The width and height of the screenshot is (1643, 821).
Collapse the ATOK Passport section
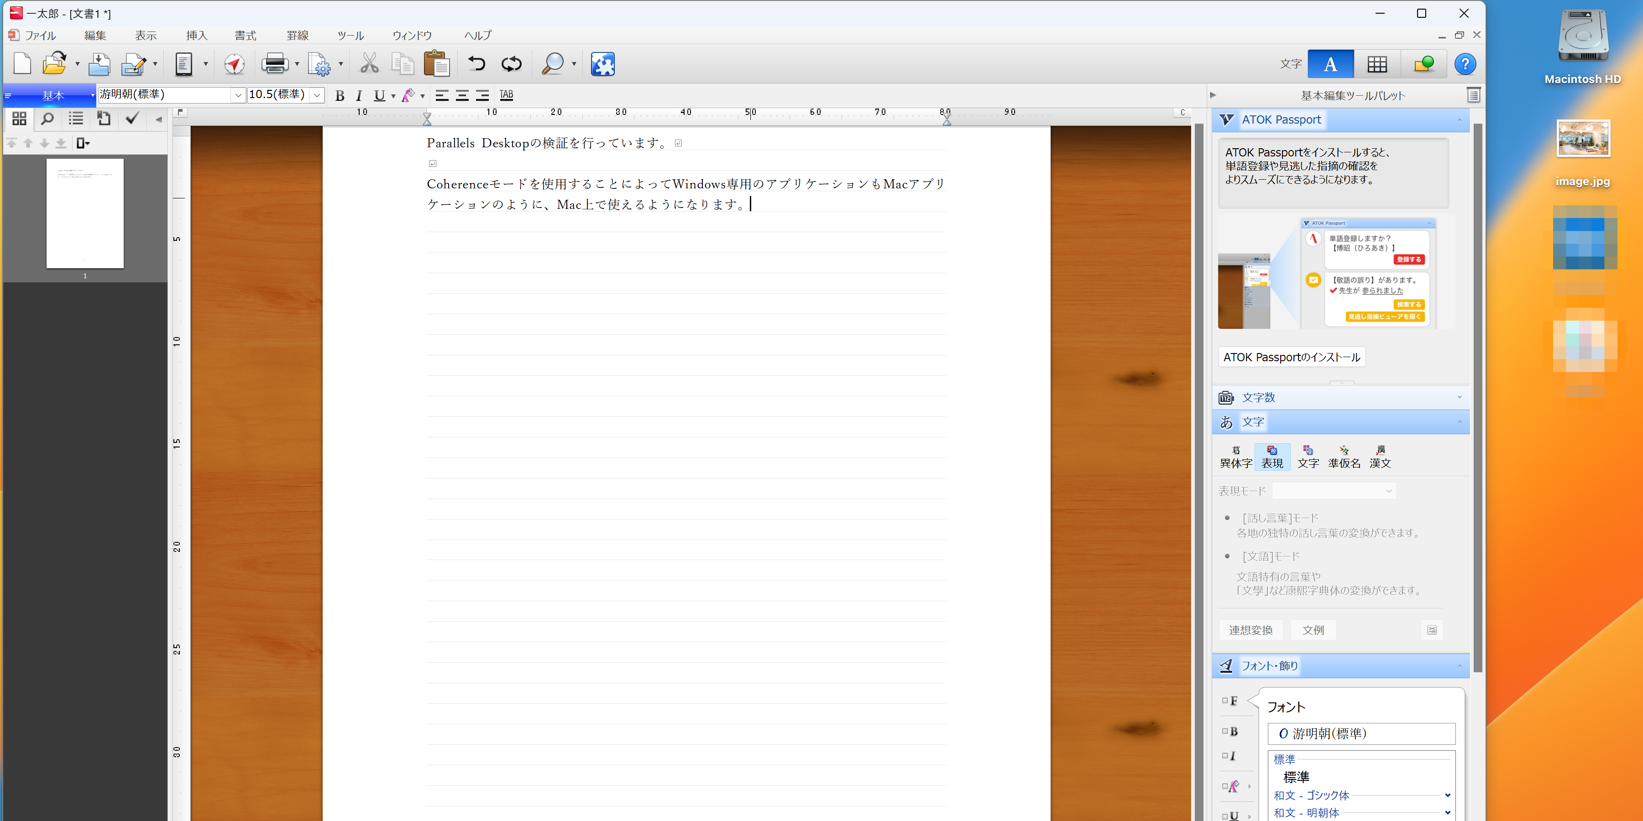click(x=1460, y=120)
